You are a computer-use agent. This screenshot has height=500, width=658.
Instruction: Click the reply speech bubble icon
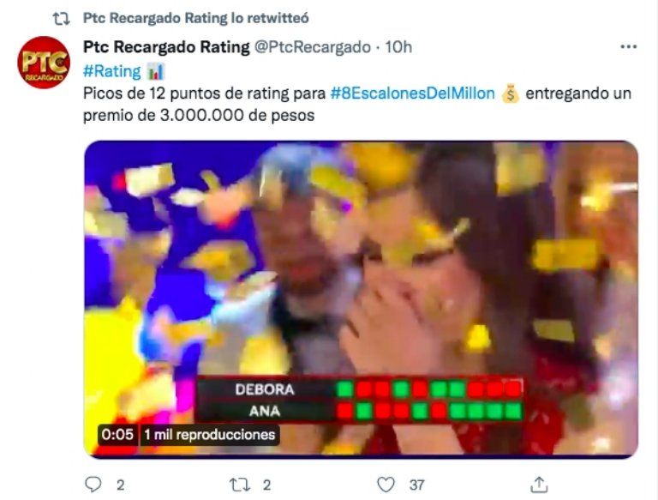click(x=93, y=485)
